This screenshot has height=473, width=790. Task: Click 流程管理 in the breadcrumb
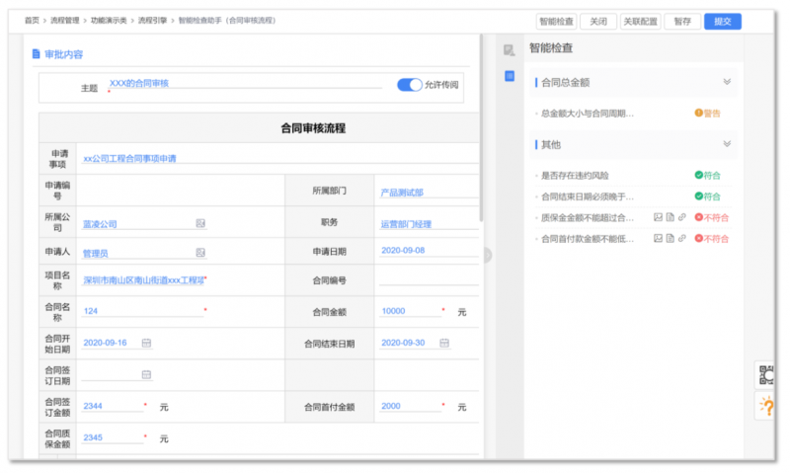[x=66, y=20]
